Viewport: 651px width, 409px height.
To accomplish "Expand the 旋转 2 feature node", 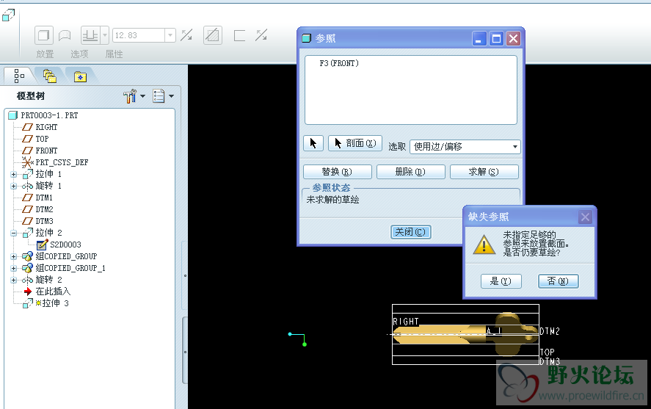I will coord(14,280).
